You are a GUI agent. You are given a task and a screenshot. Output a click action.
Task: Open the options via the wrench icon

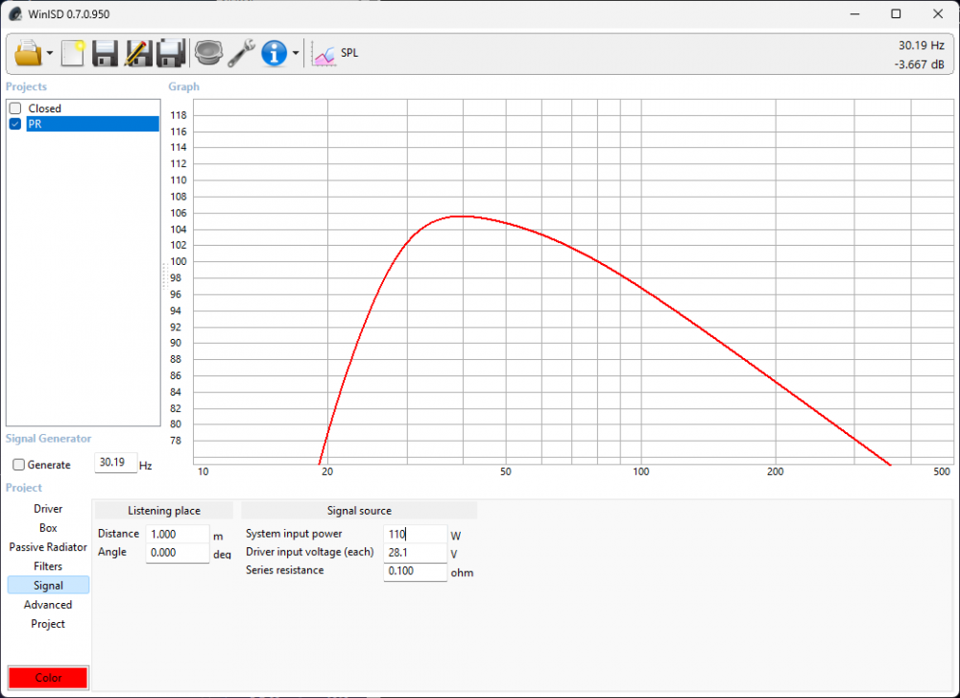pos(241,53)
